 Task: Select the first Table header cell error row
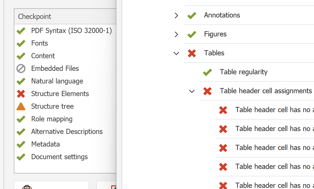point(272,110)
